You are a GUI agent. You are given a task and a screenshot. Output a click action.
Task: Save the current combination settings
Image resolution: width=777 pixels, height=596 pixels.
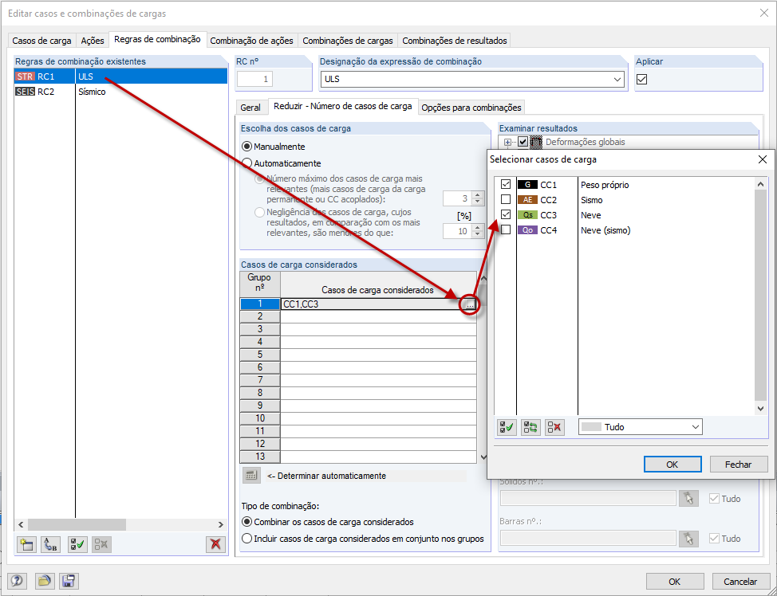tap(69, 581)
